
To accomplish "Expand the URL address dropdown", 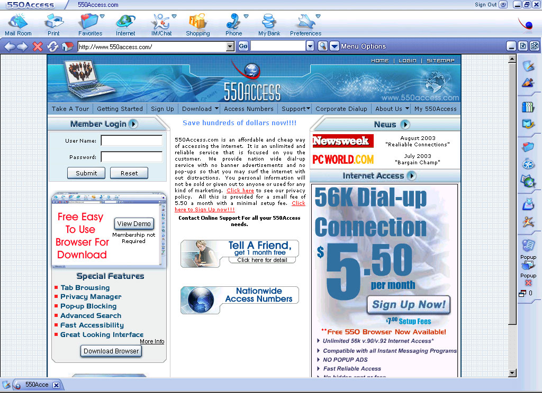I will tap(230, 46).
